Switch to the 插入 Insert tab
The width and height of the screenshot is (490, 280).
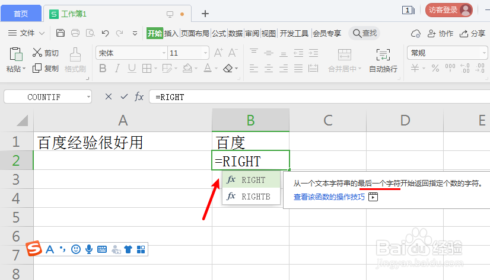click(171, 33)
